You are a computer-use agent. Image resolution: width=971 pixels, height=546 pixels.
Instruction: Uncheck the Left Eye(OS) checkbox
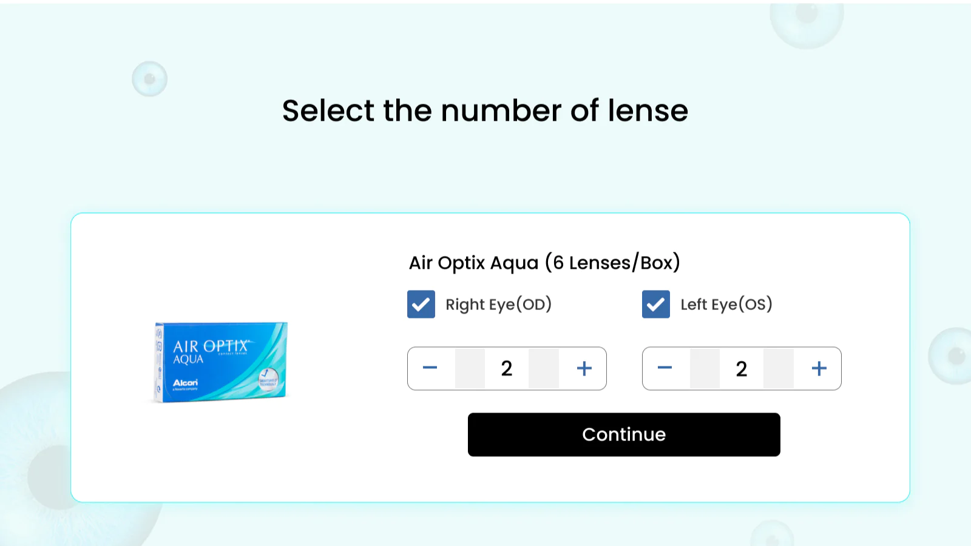655,305
